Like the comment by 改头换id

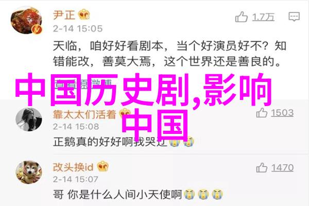click(262, 167)
